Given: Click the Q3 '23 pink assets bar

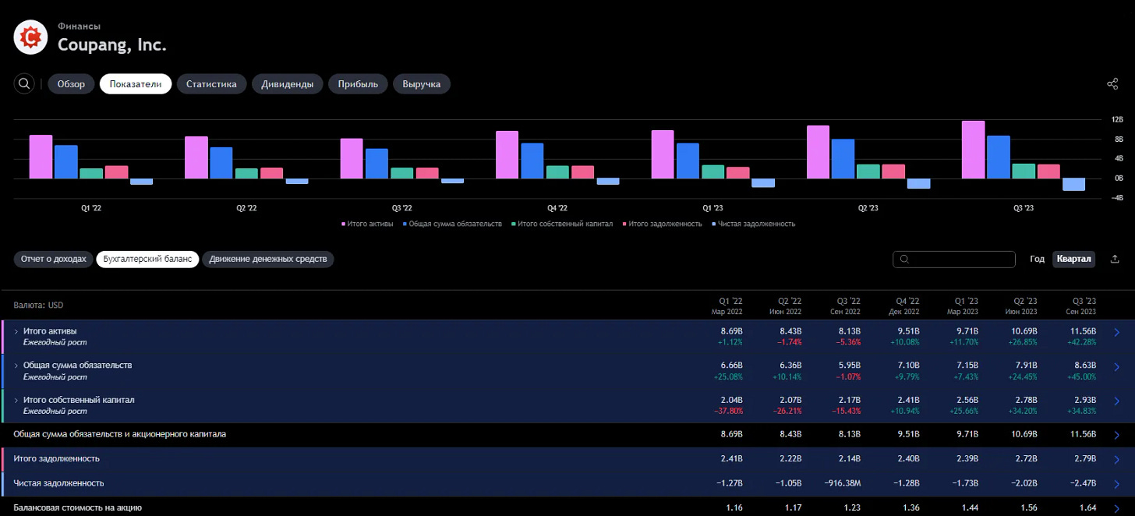Looking at the screenshot, I should 973,150.
